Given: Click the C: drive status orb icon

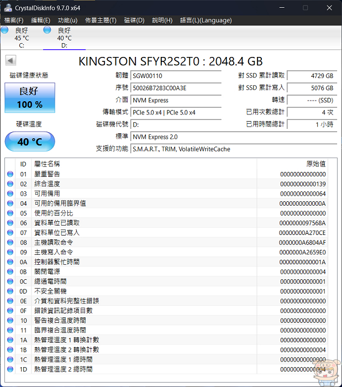Looking at the screenshot, I should pyautogui.click(x=5, y=30).
